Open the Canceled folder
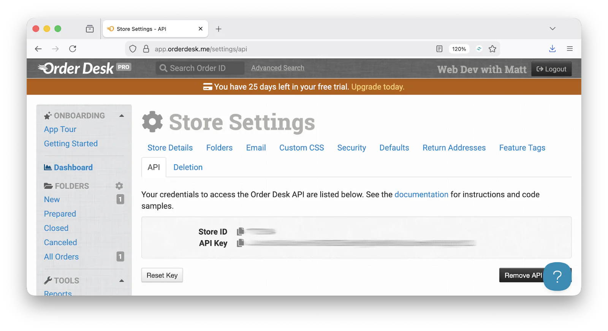This screenshot has width=608, height=331. pos(60,242)
